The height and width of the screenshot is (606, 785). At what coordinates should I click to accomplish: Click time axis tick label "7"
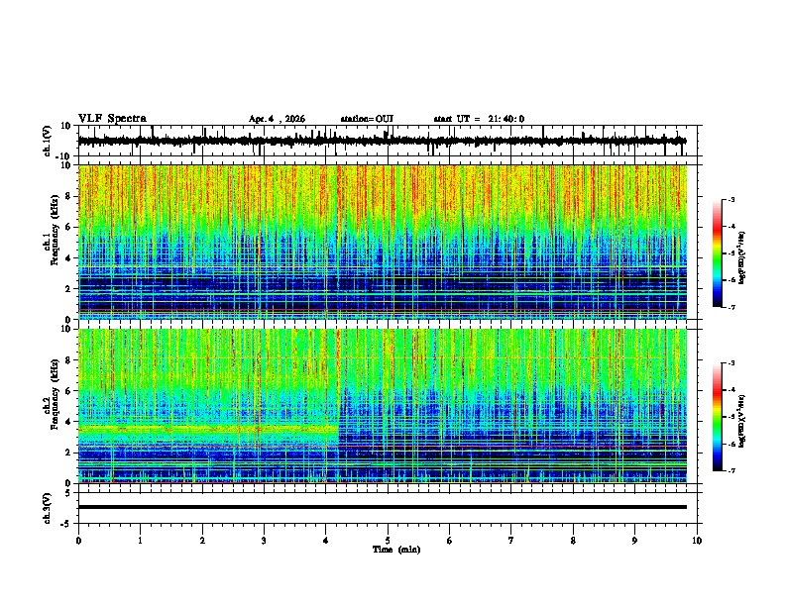(511, 541)
